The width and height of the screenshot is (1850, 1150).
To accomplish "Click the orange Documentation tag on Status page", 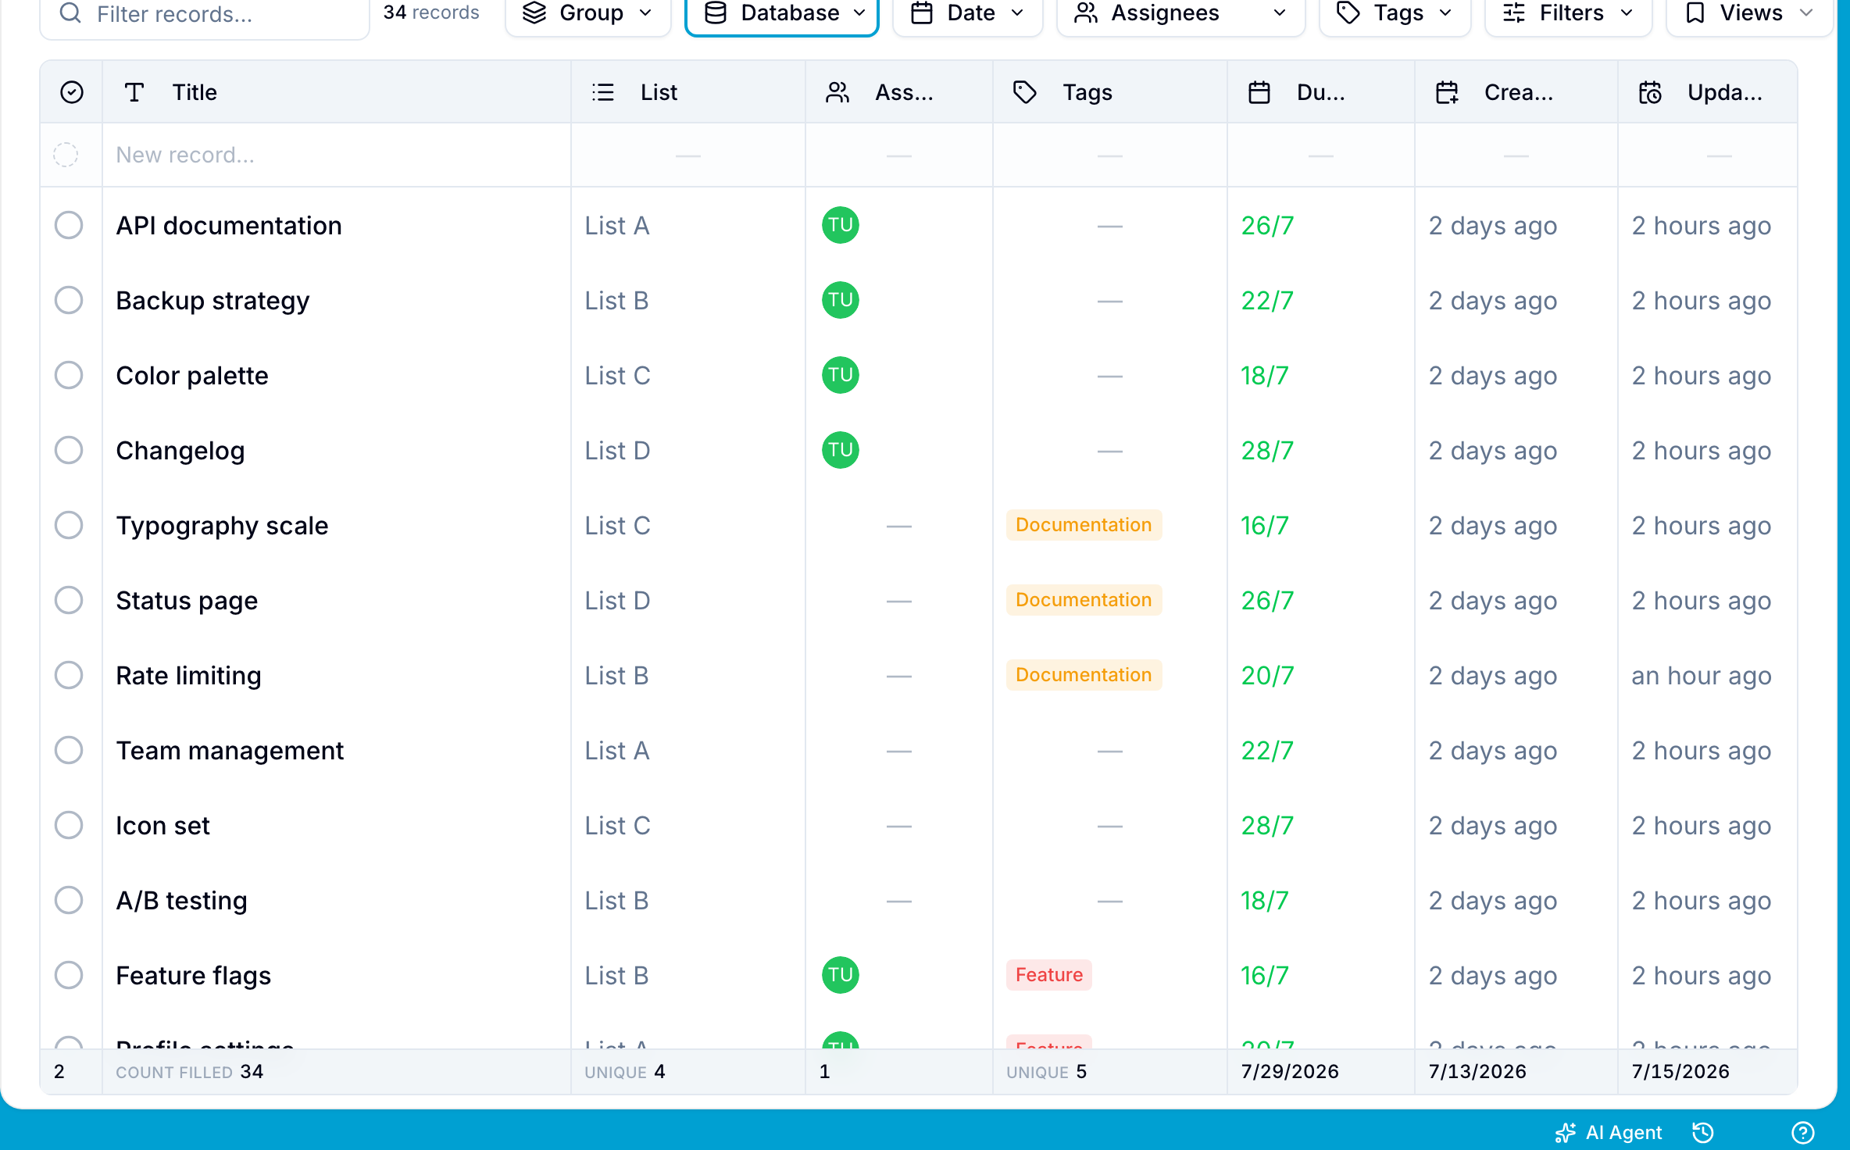I will click(x=1084, y=600).
